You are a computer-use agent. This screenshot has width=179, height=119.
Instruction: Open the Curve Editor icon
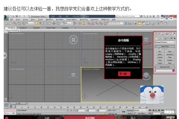coord(144,23)
